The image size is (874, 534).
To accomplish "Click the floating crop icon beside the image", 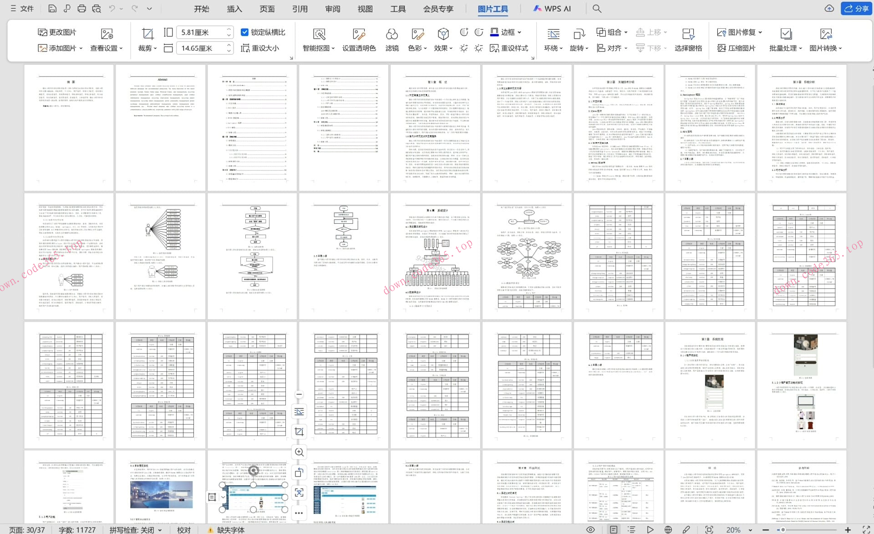I will 299,431.
